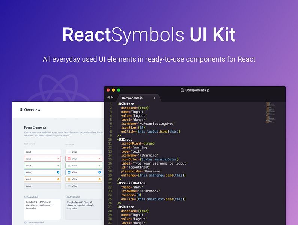Click the 'TextArea Label' above the white textarea
This screenshot has width=298, height=225.
point(31,197)
